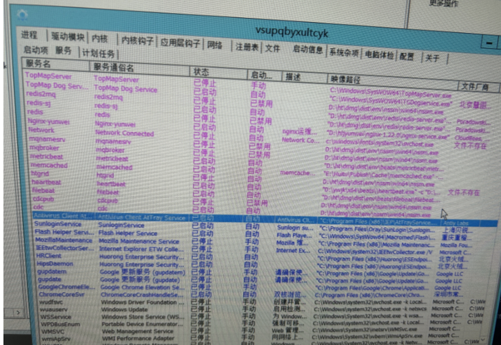This screenshot has width=501, height=345.
Task: Select redis-sj in the service name column
Action: pos(39,103)
